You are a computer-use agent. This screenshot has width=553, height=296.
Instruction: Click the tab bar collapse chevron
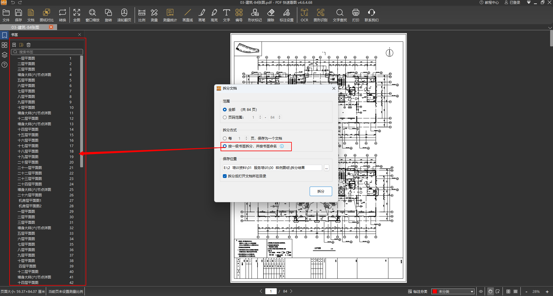(550, 28)
